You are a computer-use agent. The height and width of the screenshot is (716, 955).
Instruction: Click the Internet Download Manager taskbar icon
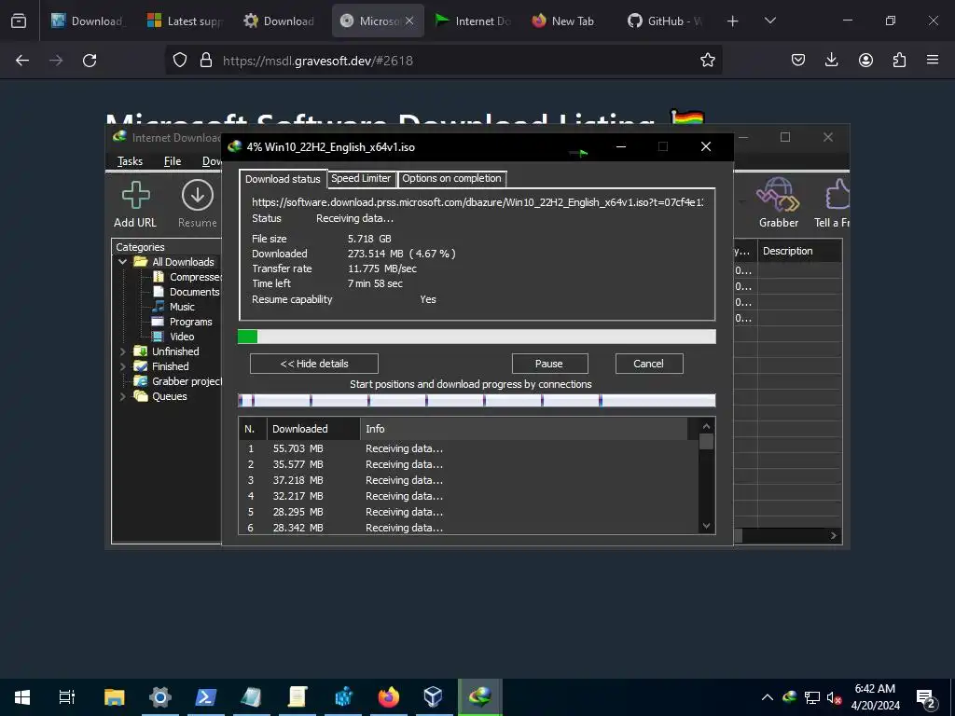pyautogui.click(x=480, y=697)
